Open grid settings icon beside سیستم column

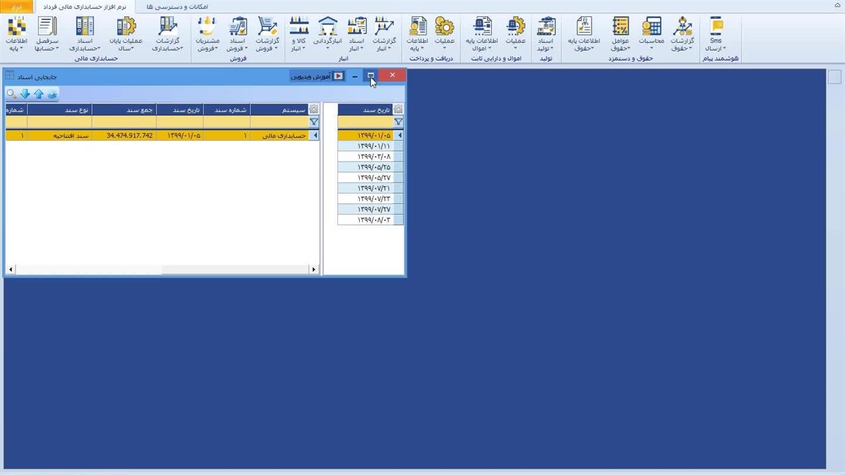click(314, 110)
